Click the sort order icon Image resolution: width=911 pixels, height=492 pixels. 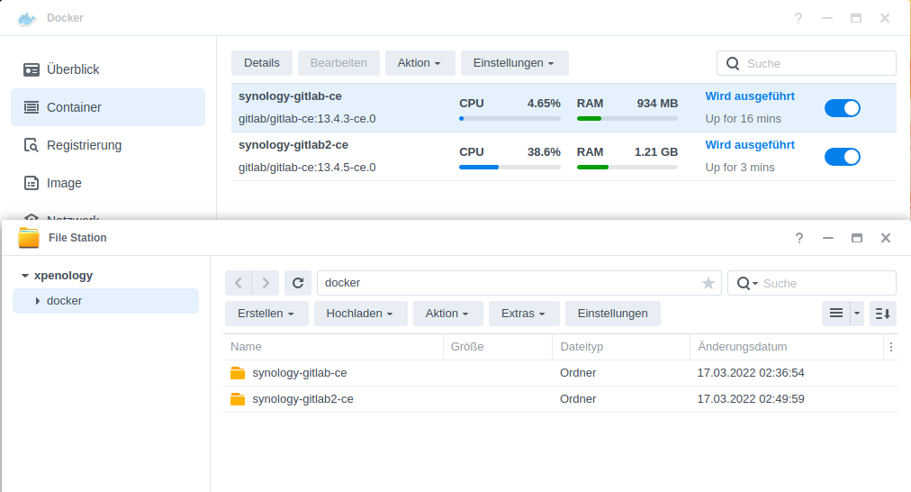pyautogui.click(x=883, y=314)
